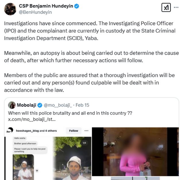Image resolution: width=180 pixels, height=180 pixels.
Task: Open the blurred pink outfit video thumbnail
Action: (135, 152)
